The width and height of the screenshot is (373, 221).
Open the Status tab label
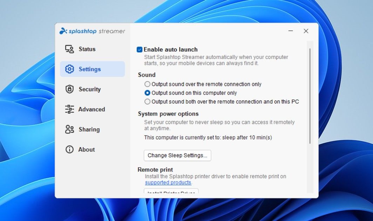point(87,49)
